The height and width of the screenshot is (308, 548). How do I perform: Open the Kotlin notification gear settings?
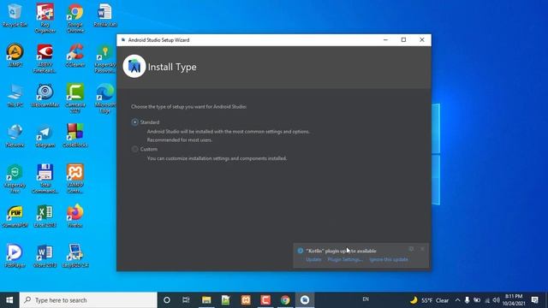pyautogui.click(x=411, y=249)
